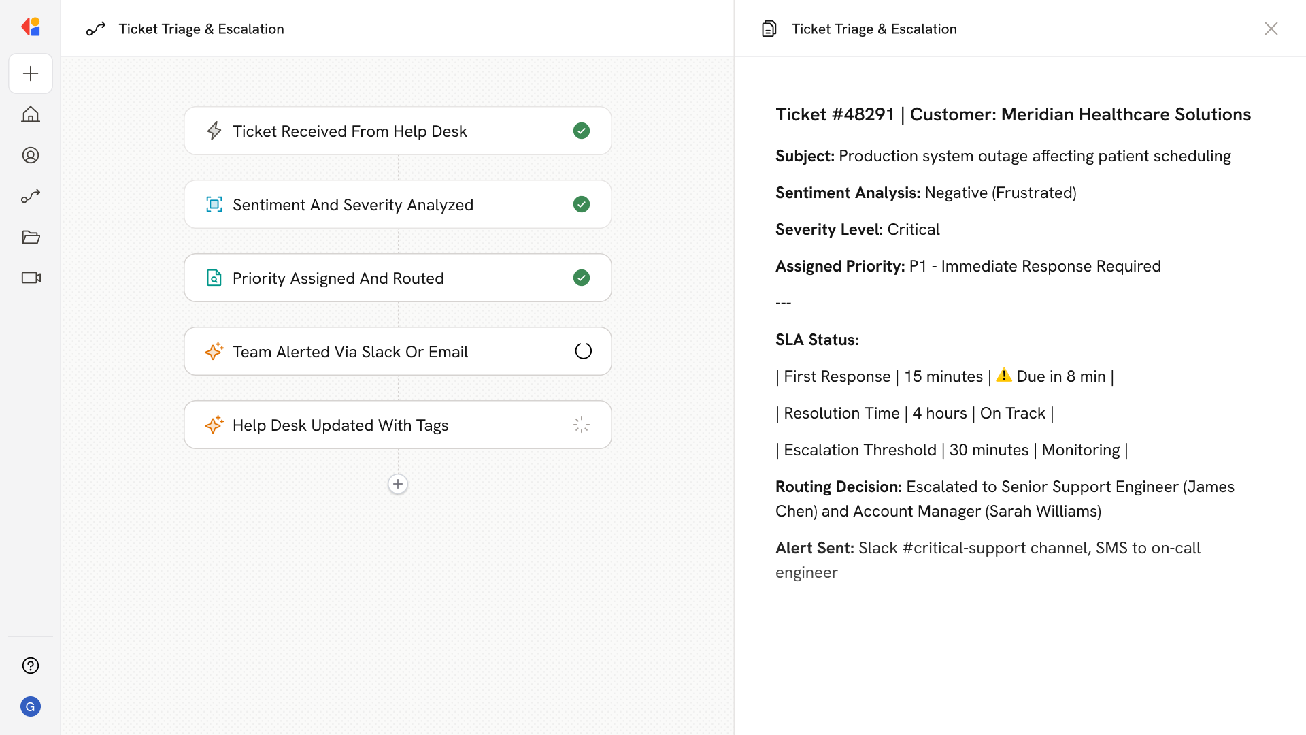Click the lightning icon on Ticket Received node

[x=214, y=131]
